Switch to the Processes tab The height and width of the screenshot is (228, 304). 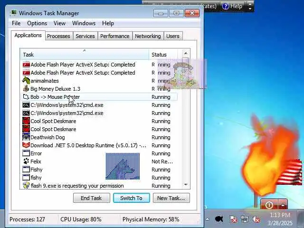(58, 36)
